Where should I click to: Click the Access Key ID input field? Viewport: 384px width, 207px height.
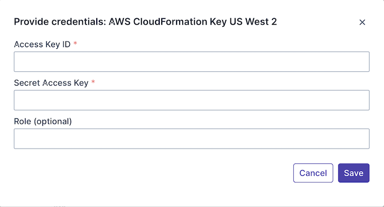[x=191, y=61]
